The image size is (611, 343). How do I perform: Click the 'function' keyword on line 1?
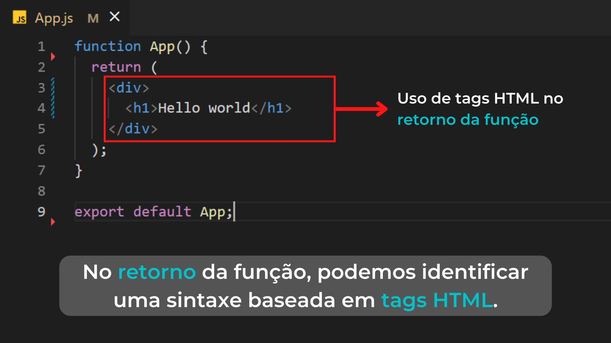108,46
